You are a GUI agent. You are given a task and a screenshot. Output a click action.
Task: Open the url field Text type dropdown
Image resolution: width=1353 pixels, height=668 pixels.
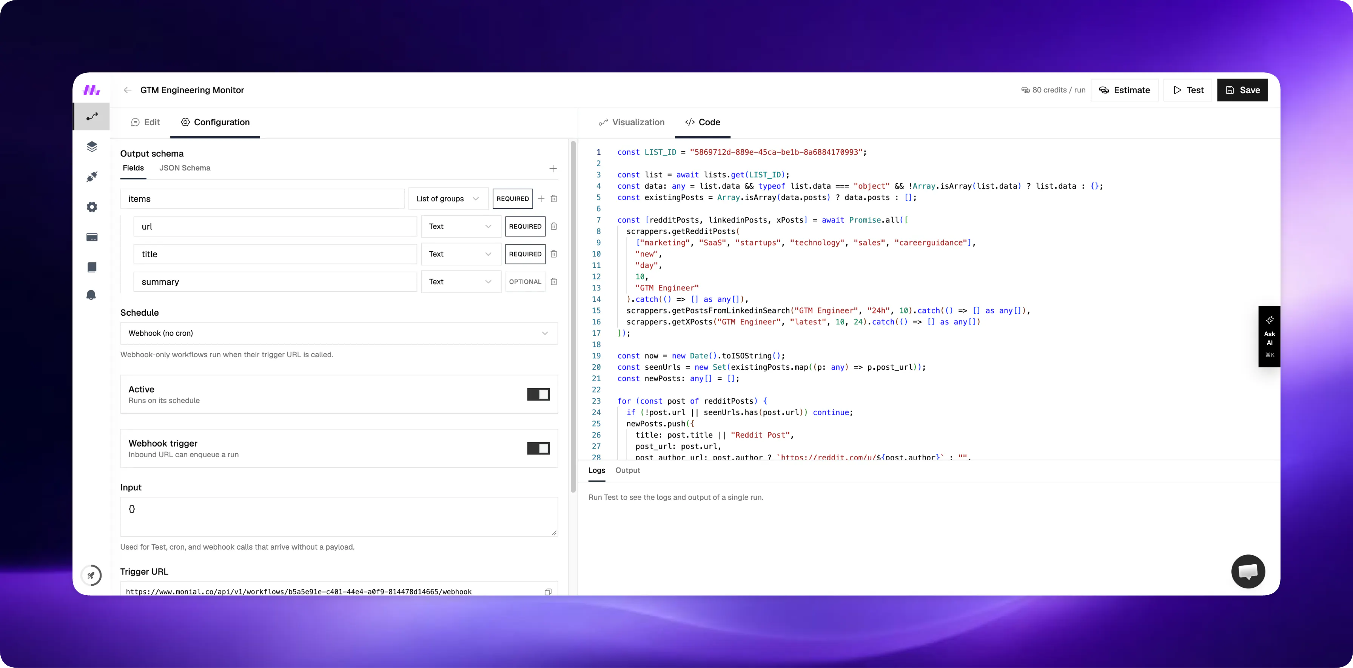click(x=461, y=226)
